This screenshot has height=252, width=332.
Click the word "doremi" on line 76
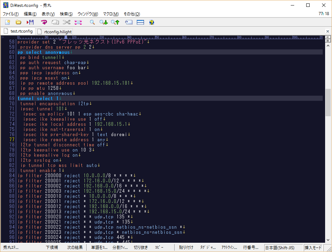coord(119,134)
